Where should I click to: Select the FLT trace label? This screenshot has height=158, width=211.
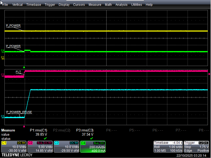coord(18,72)
